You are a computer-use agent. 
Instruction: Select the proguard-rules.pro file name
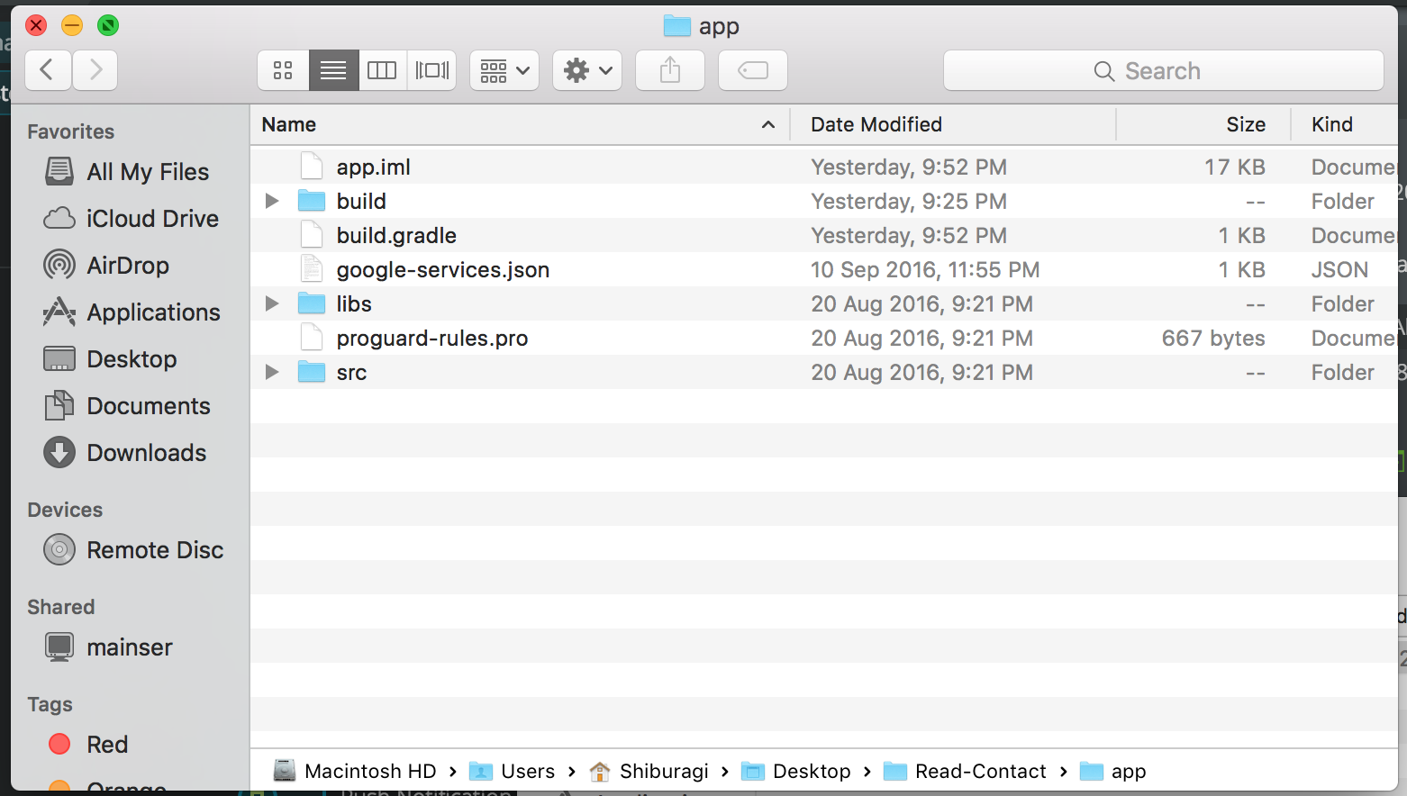tap(432, 339)
